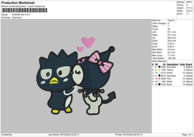Click the 'Production Worksheet' title
Screen dimensions: 194x137
[18, 3]
